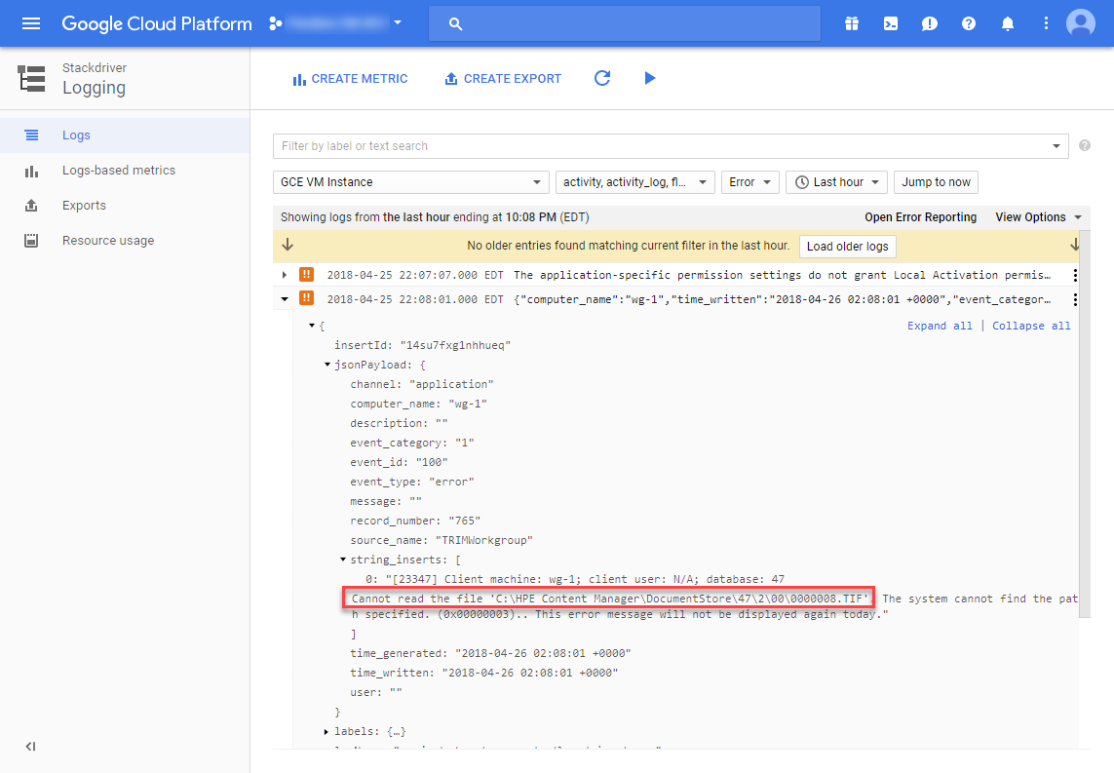
Task: Open the header three-dot settings menu
Action: coord(1046,23)
